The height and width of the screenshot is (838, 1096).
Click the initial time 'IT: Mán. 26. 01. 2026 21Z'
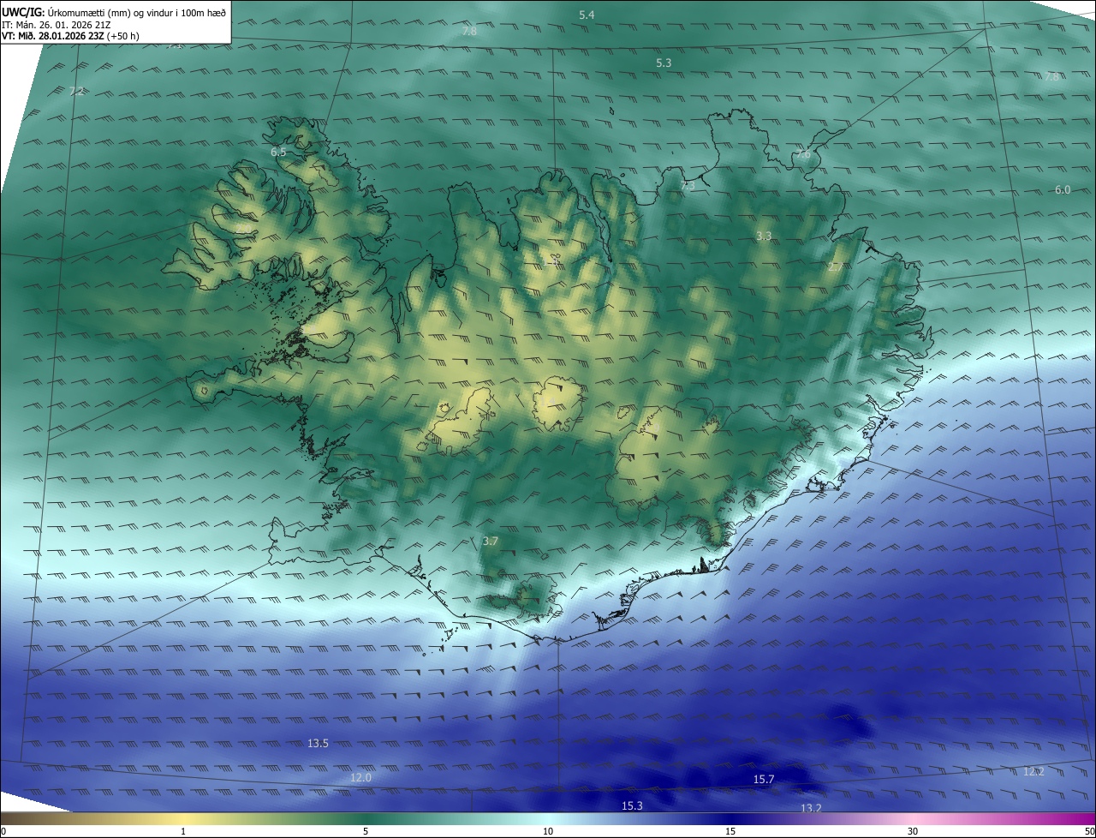coord(55,25)
